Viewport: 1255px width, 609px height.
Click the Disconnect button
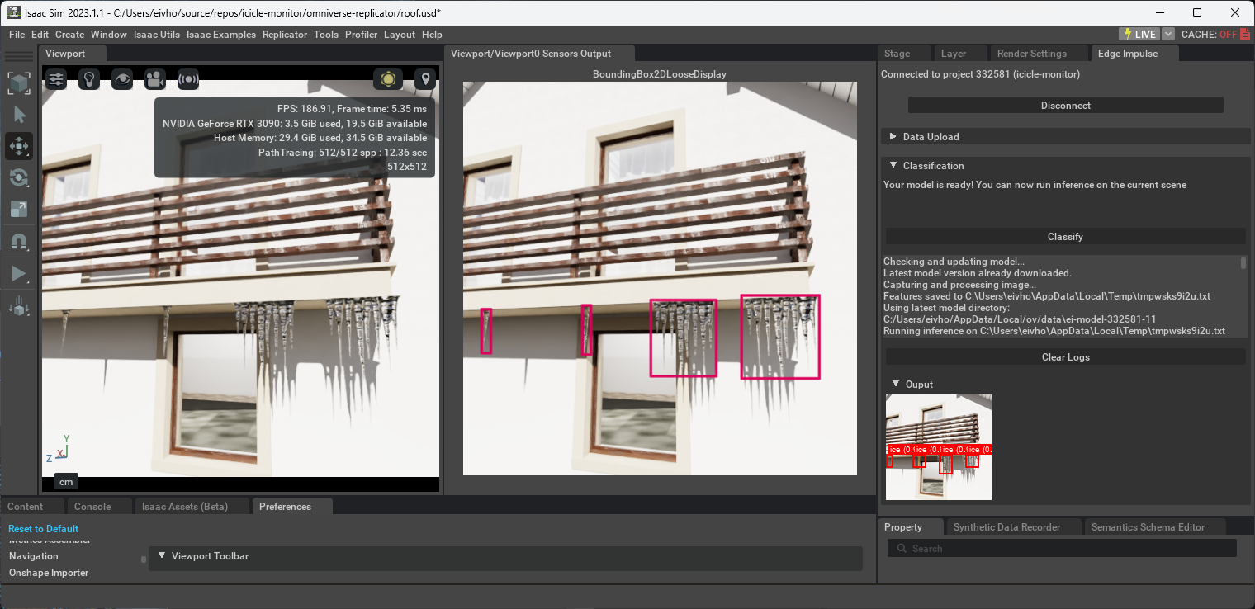click(1066, 106)
